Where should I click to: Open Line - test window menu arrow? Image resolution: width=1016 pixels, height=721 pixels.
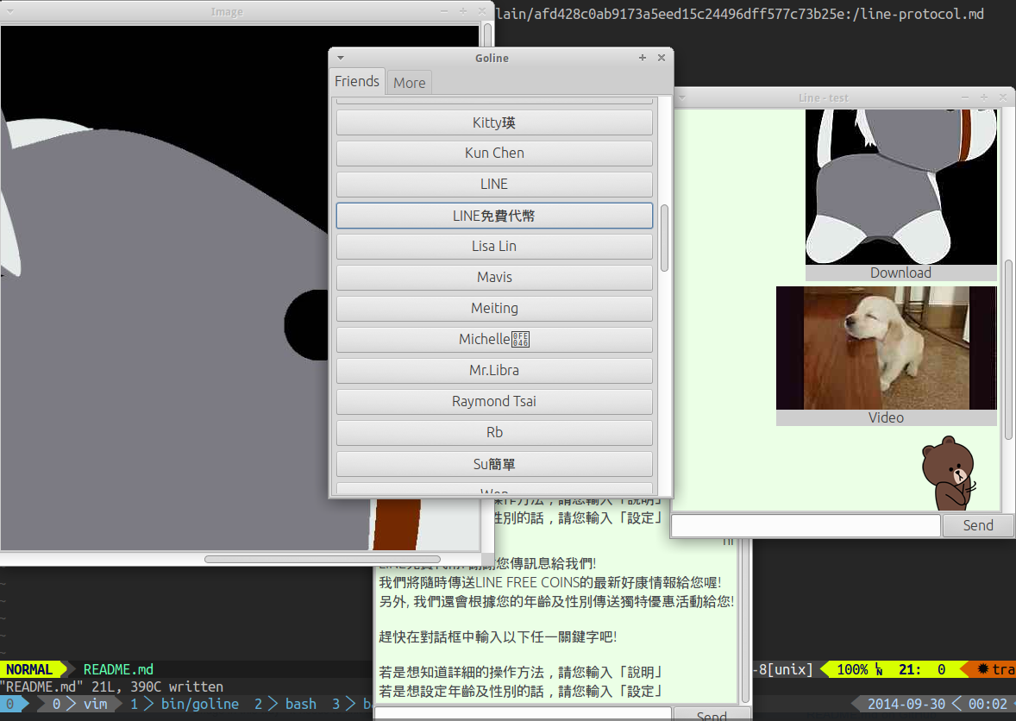coord(681,97)
